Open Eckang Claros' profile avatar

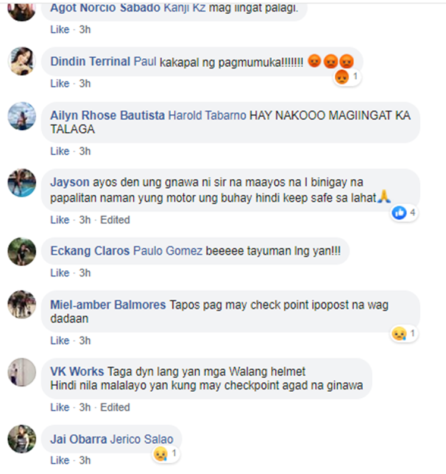point(22,251)
